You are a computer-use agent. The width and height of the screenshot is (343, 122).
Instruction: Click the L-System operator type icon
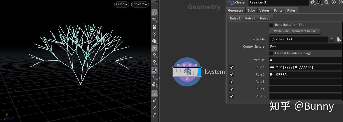[x=230, y=3]
